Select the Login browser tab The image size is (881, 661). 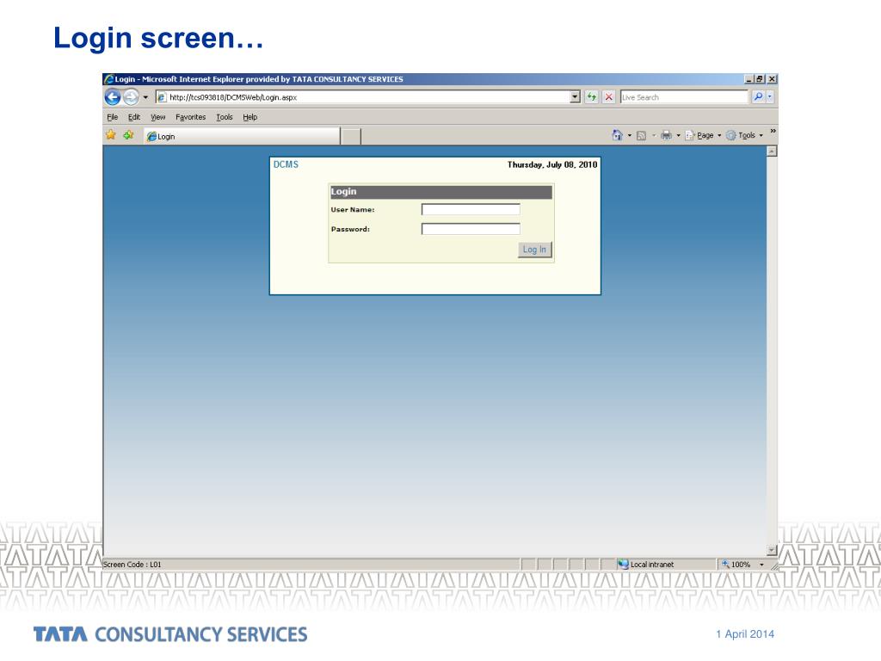[x=241, y=136]
